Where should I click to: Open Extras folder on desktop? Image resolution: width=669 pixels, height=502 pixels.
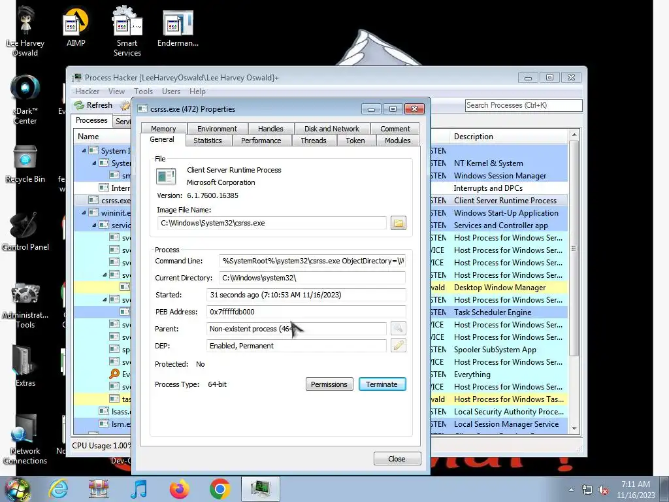coord(25,366)
